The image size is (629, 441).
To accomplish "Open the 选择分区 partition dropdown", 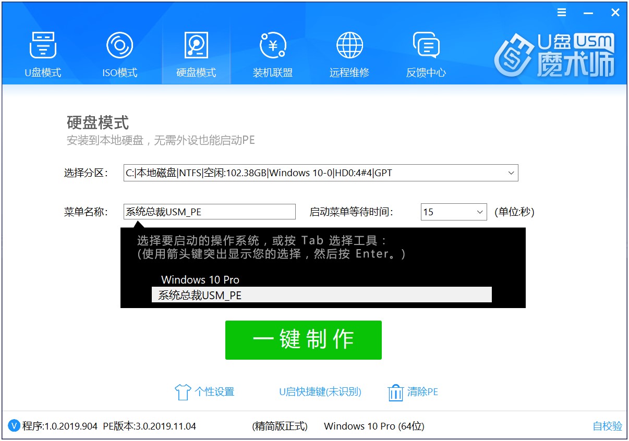I will click(321, 173).
